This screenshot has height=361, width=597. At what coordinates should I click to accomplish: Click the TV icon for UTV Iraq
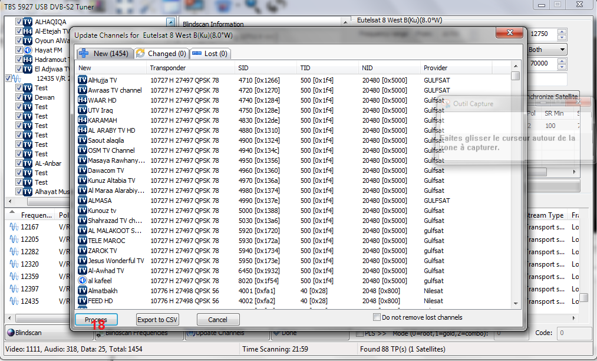point(83,110)
